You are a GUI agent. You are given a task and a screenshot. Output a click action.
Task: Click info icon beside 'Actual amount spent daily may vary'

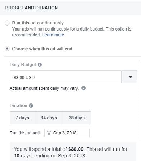click(x=84, y=88)
